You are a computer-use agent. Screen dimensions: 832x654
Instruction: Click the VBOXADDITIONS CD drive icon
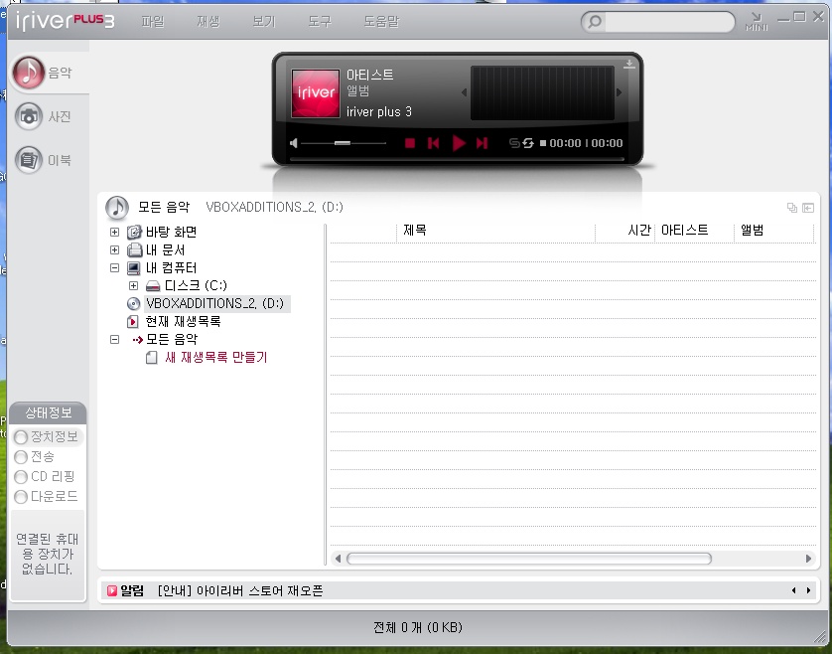coord(134,303)
